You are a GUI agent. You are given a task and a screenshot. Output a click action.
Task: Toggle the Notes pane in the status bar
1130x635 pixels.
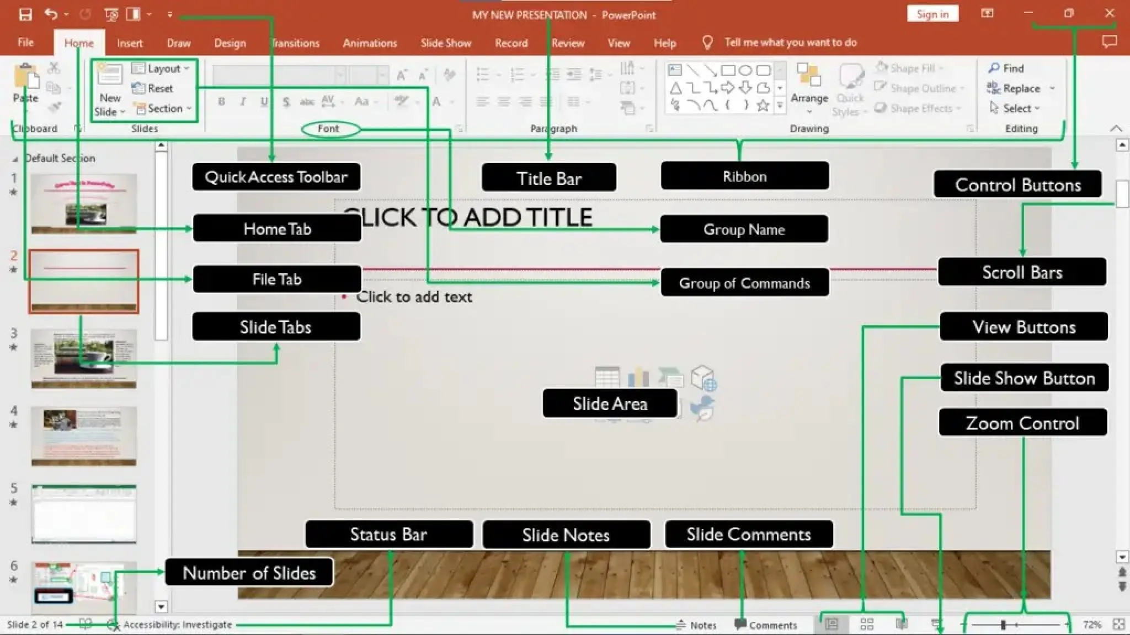(x=697, y=625)
